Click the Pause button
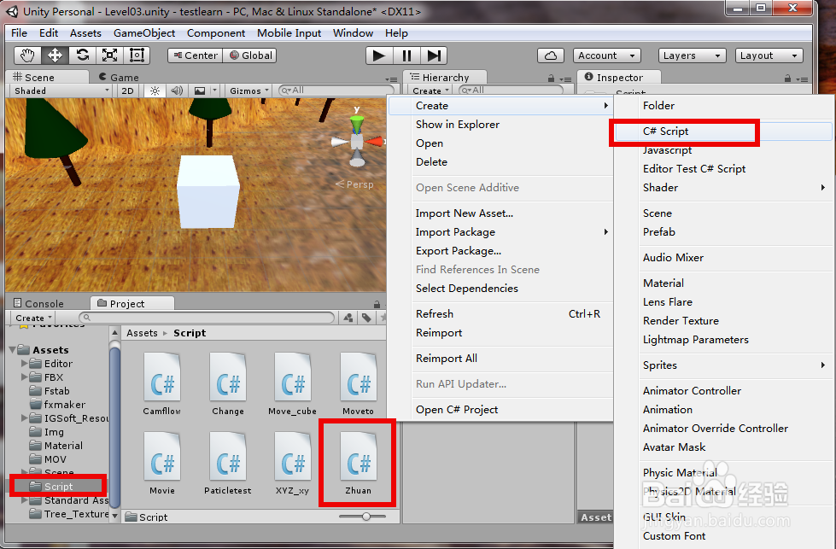The height and width of the screenshot is (549, 836). click(406, 55)
